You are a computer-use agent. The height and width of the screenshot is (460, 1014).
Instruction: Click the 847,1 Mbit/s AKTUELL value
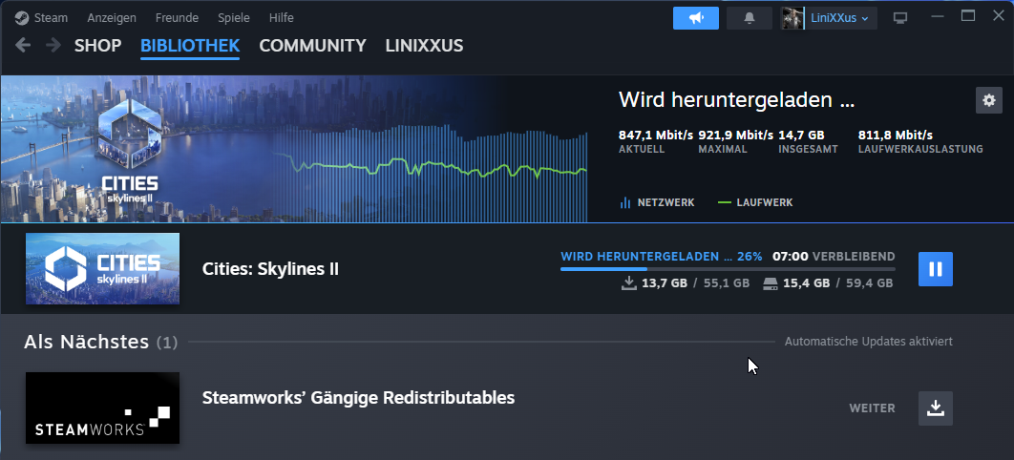pyautogui.click(x=656, y=135)
